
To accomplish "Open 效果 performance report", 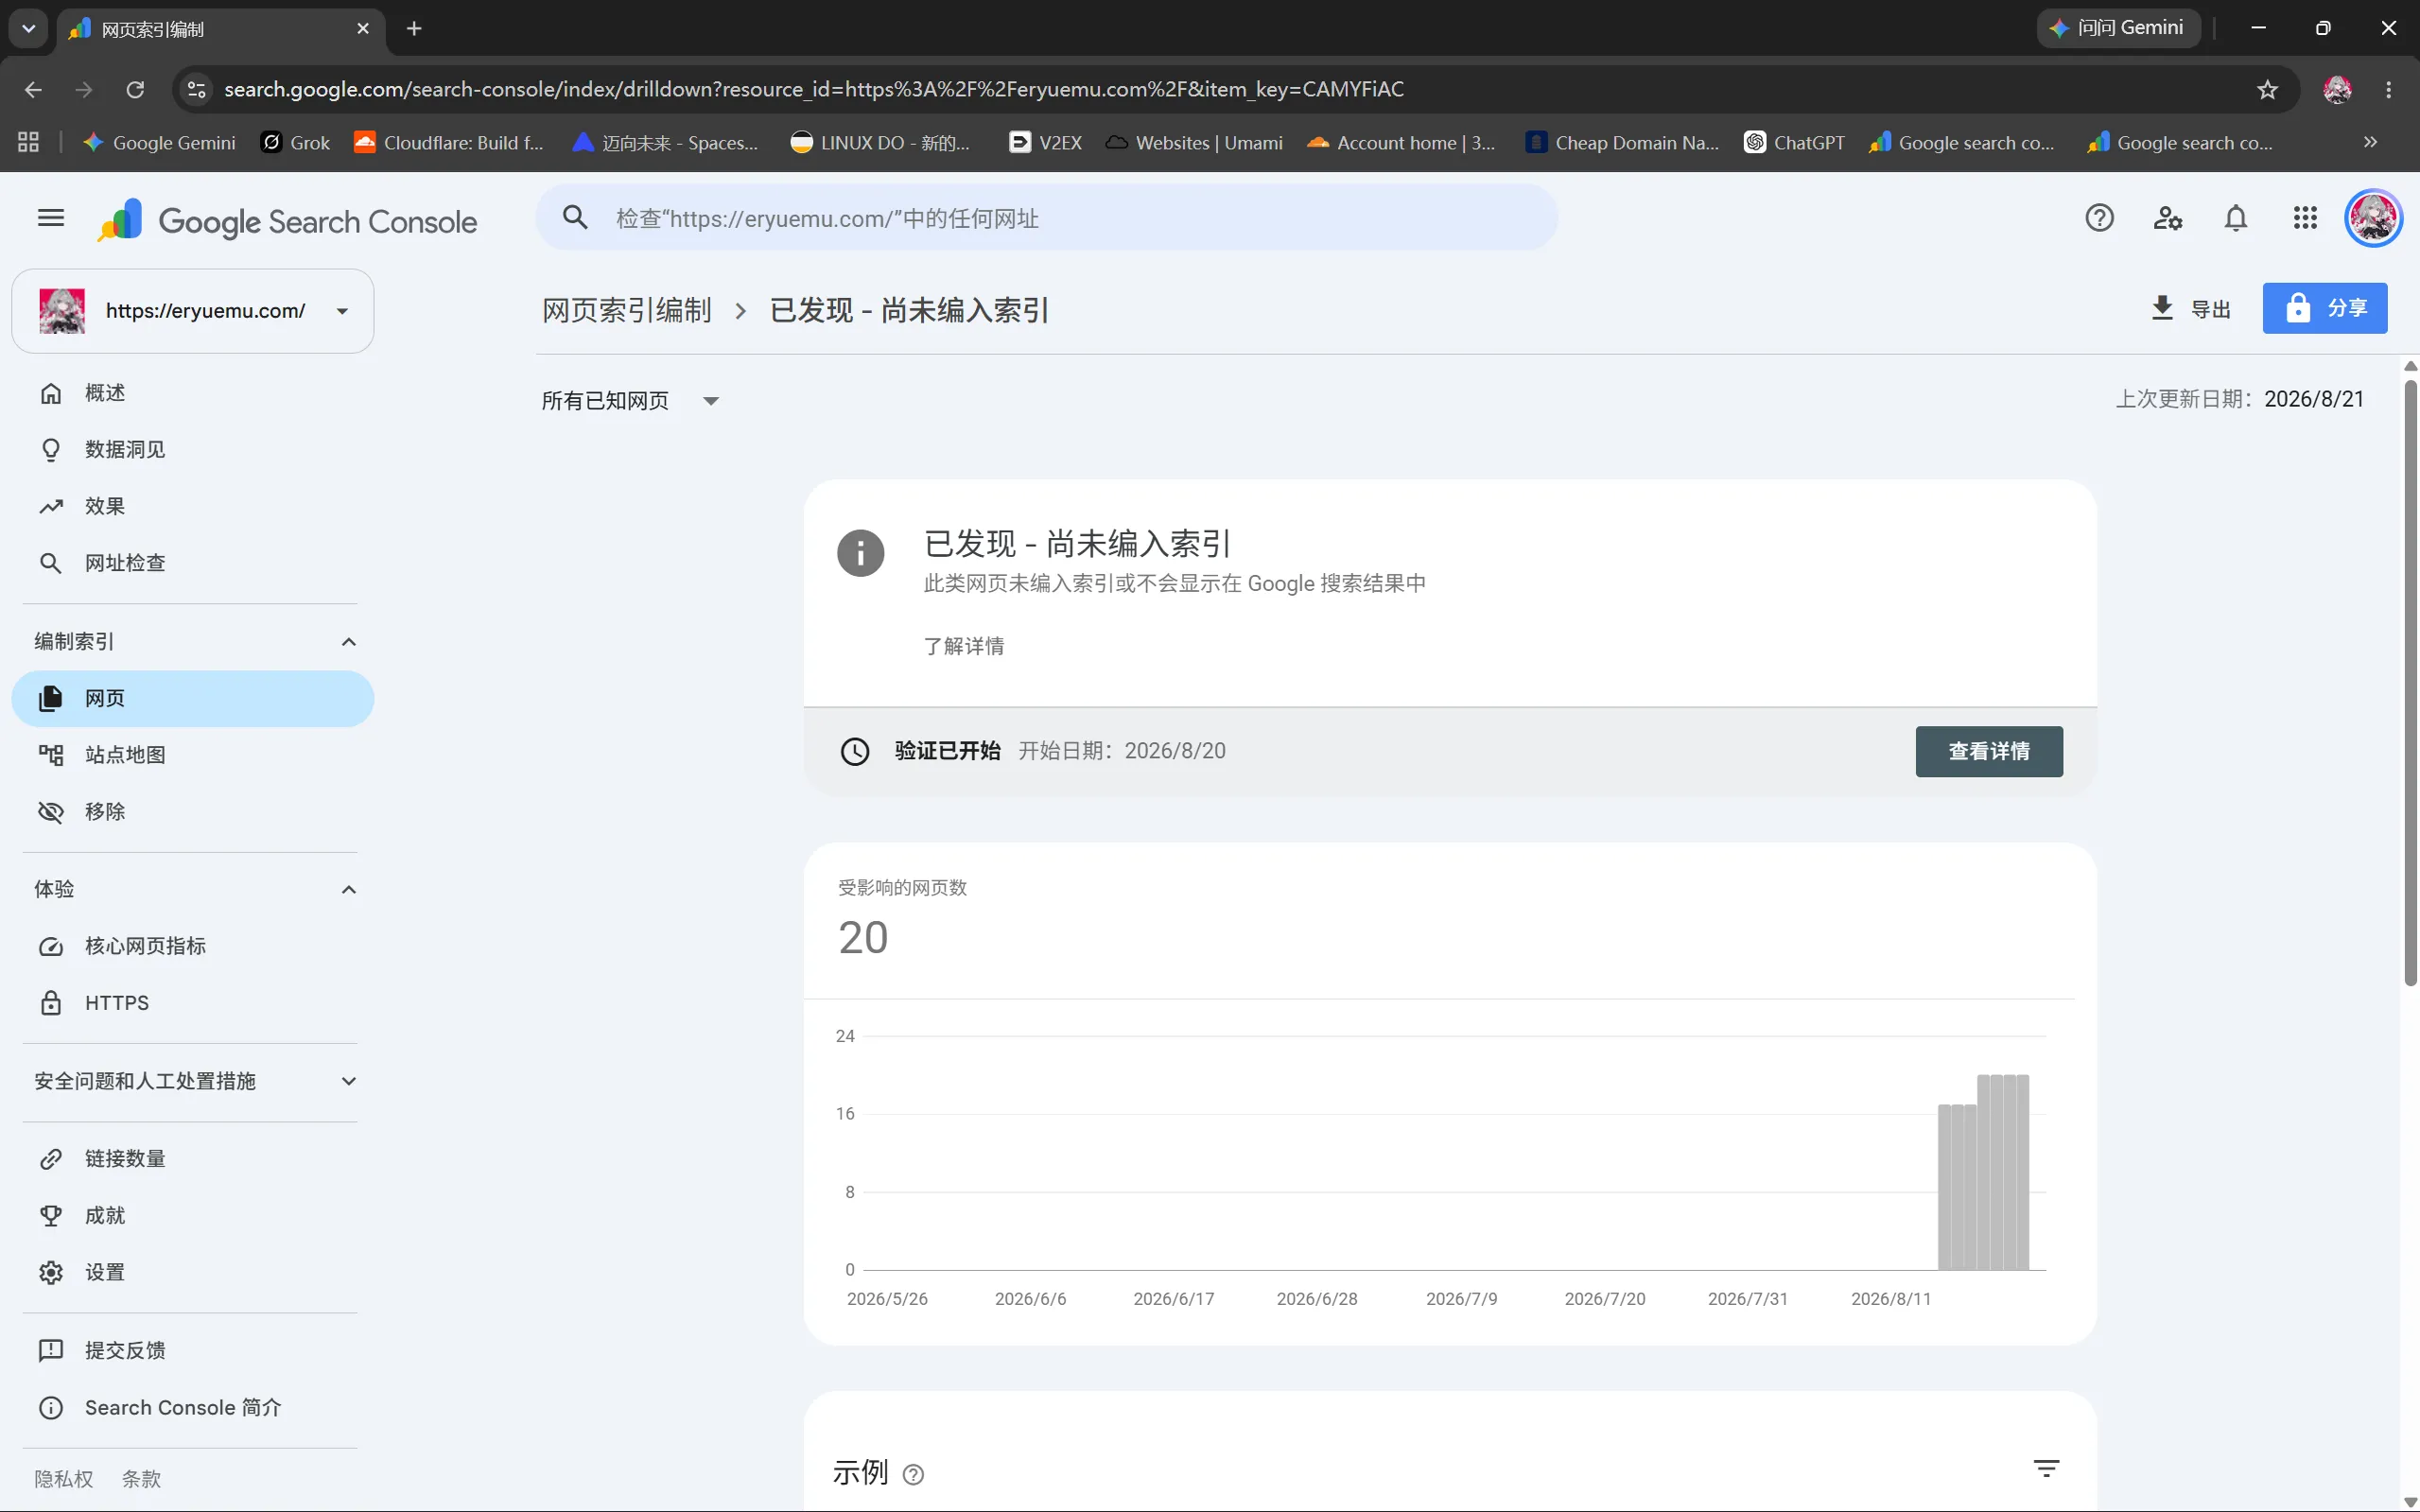I will tap(193, 506).
